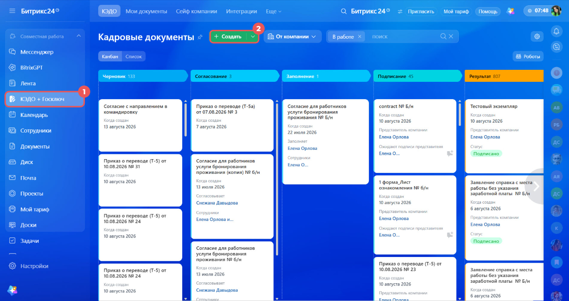Screen dimensions: 569x301
Task: Click the gear settings for Кадровые документы
Action: [x=537, y=36]
